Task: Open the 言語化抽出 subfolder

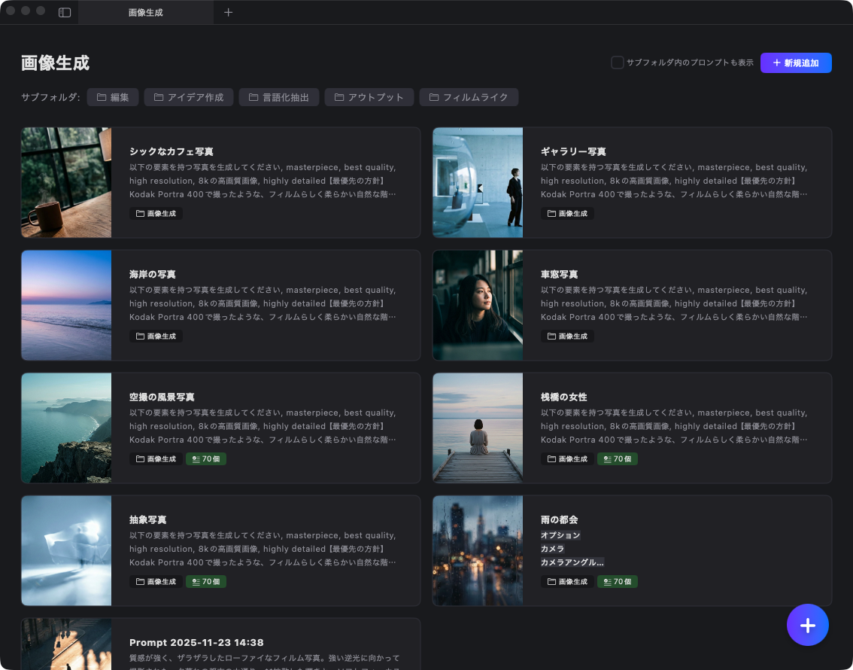Action: pyautogui.click(x=279, y=97)
